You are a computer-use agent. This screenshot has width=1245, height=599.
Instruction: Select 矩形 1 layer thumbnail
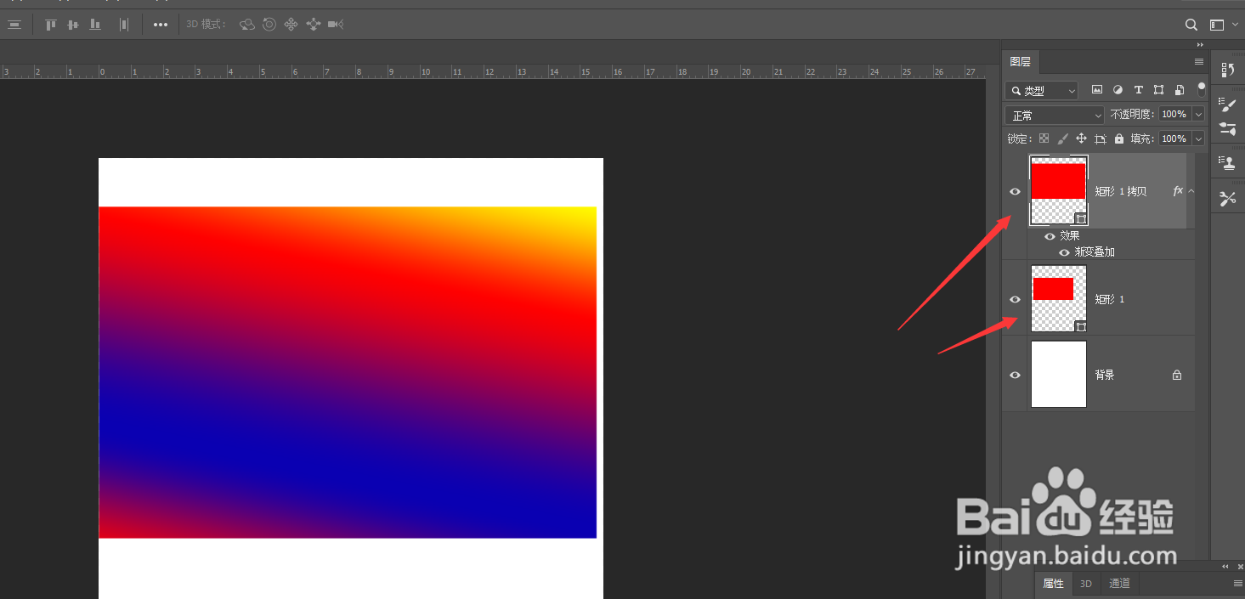1059,298
